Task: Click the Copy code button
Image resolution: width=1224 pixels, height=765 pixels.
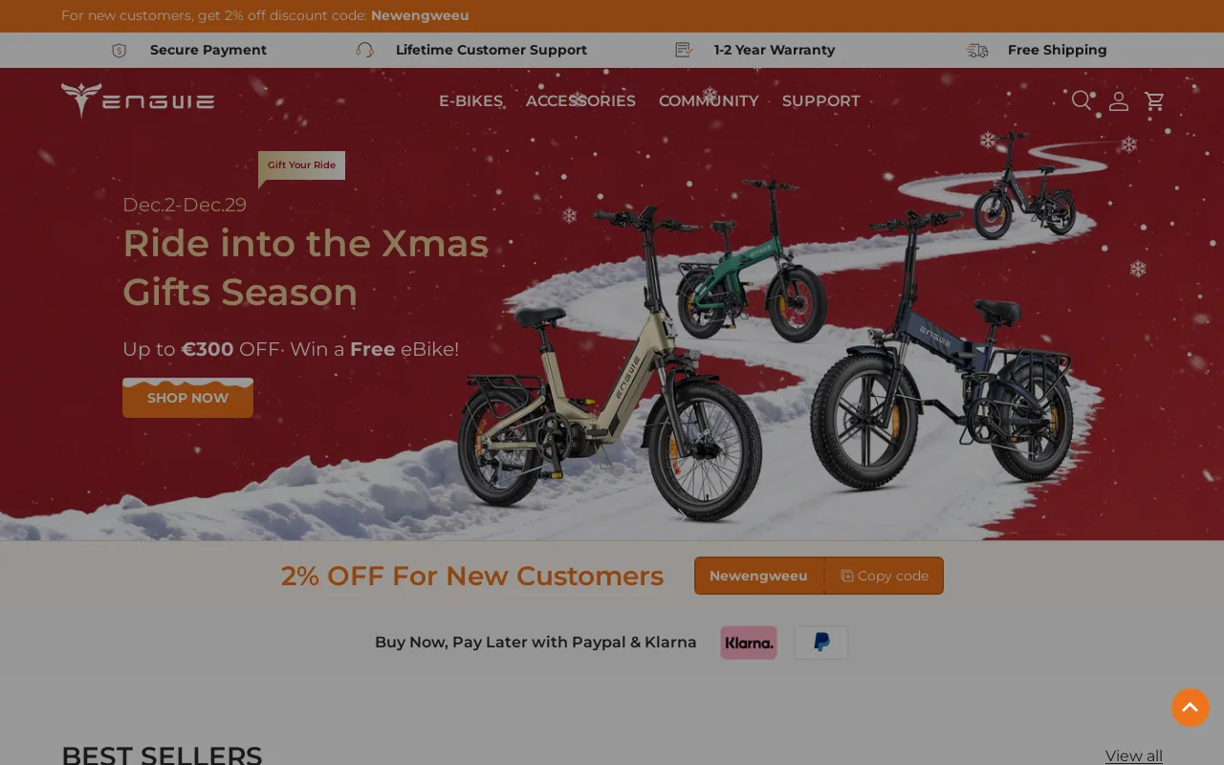Action: [884, 576]
